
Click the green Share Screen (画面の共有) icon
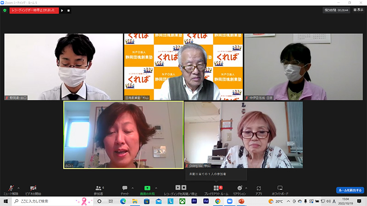tap(147, 188)
